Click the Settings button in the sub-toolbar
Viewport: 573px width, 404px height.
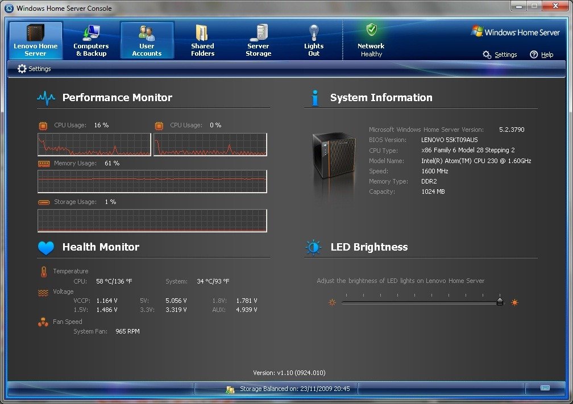34,69
